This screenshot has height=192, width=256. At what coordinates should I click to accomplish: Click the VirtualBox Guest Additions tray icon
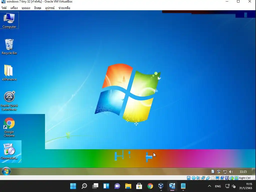pos(218,171)
